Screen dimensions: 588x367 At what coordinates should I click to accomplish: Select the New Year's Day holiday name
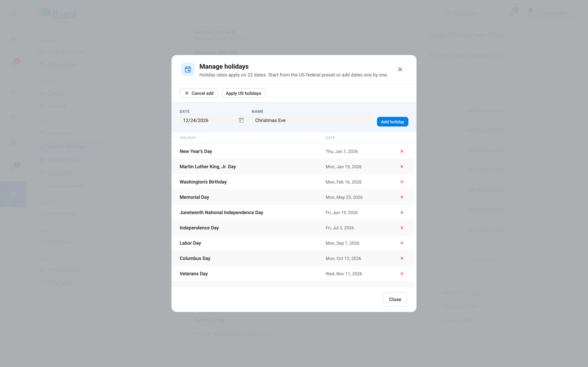[196, 151]
